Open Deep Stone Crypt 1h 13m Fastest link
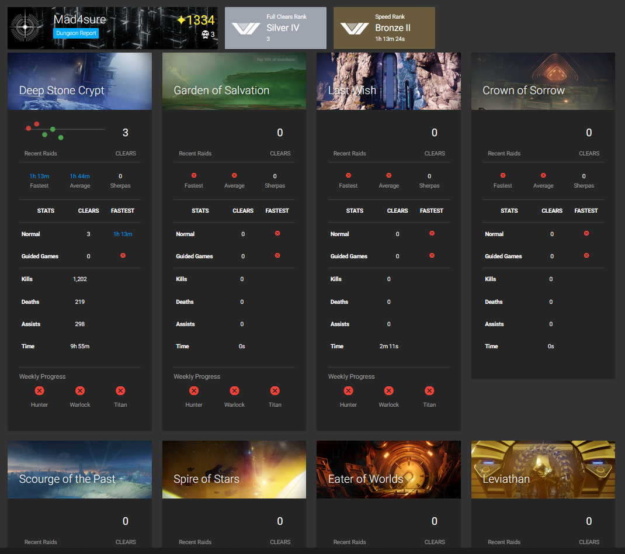 [39, 176]
